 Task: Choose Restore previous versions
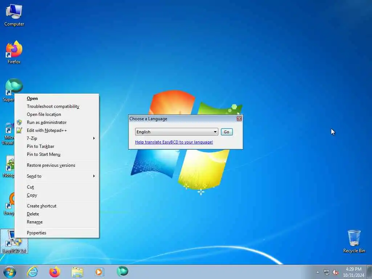pyautogui.click(x=57, y=165)
